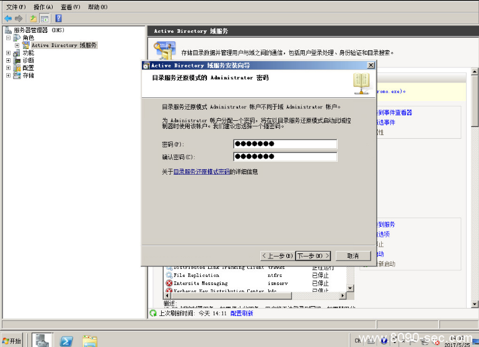Click the 下一步(N) next button

(x=314, y=256)
